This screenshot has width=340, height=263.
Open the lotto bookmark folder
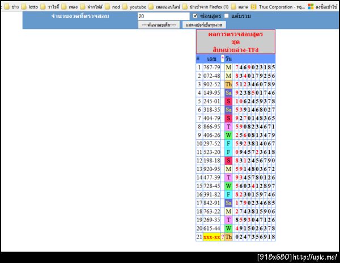30,7
